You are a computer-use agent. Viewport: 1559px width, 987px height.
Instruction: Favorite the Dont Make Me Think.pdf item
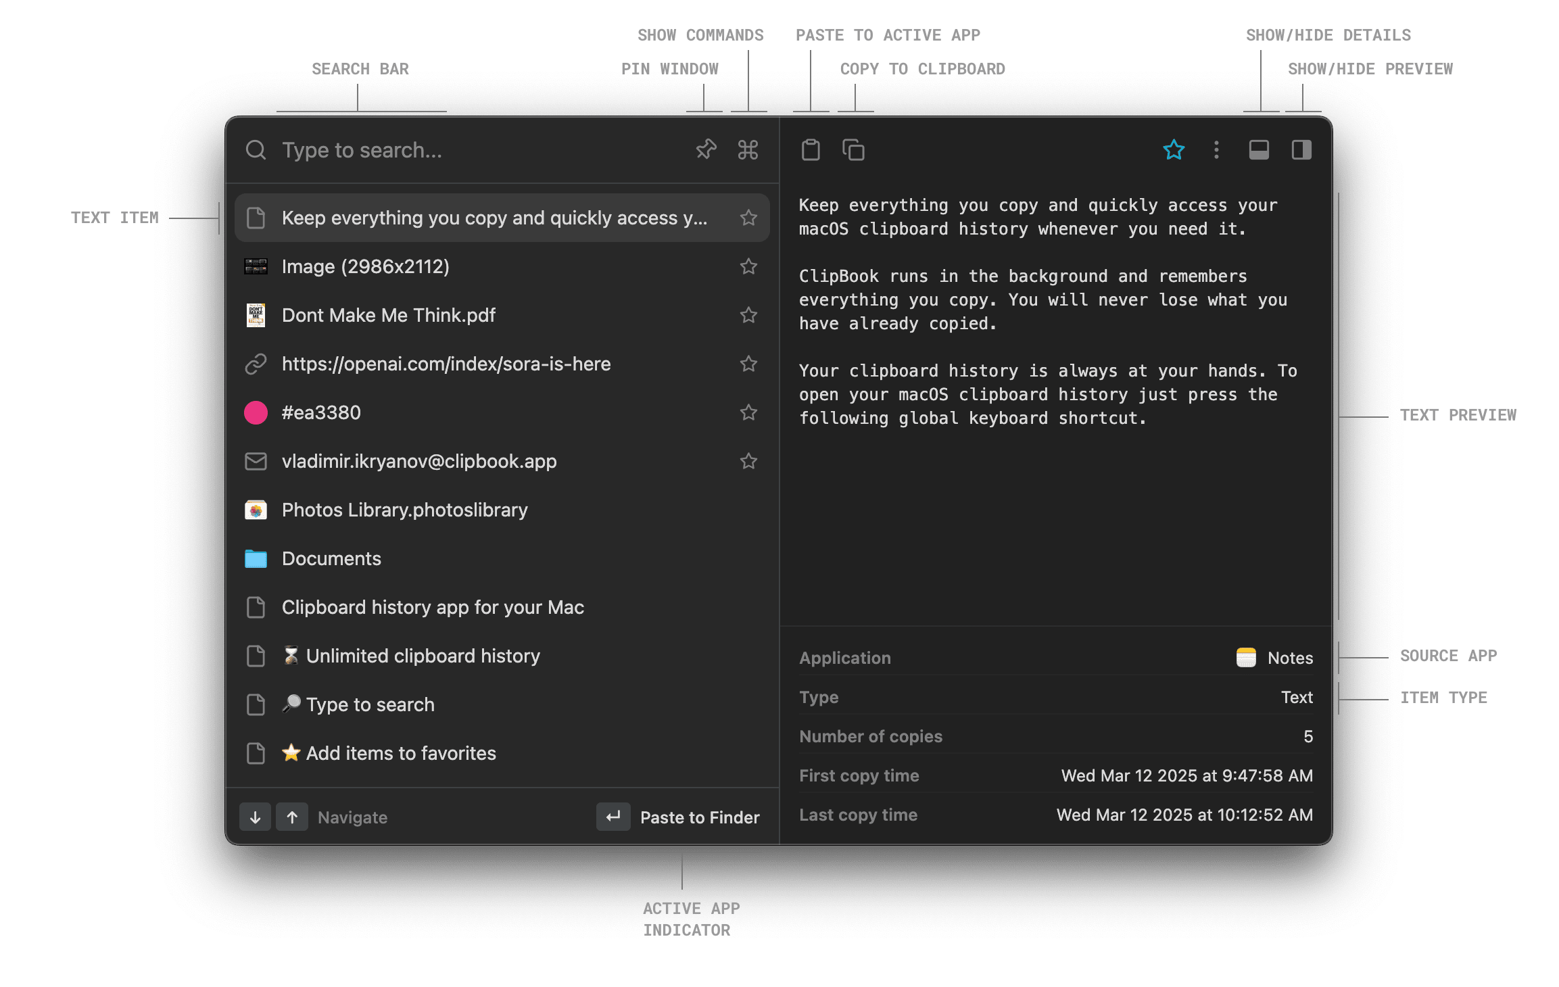pyautogui.click(x=748, y=315)
